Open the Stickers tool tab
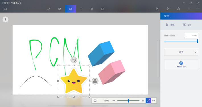Viewport: 202px width, 107px height. tap(70, 9)
